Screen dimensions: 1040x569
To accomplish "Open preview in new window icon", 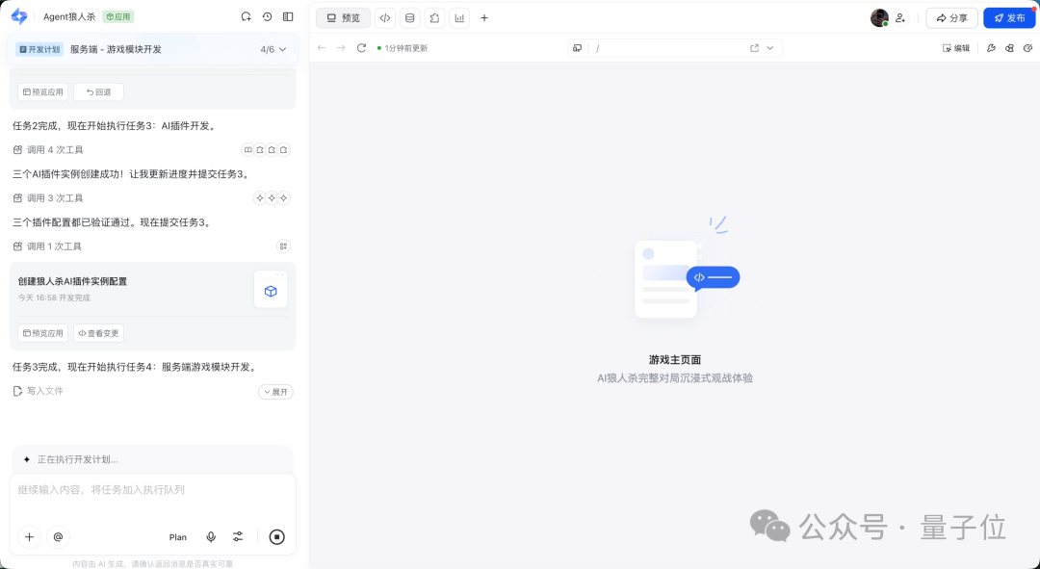I will point(754,48).
